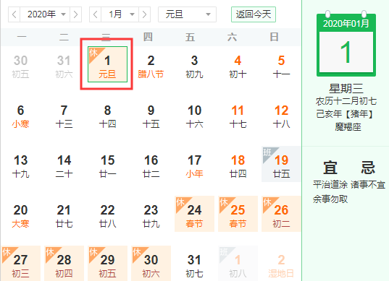Go to next year arrow
This screenshot has width=389, height=281.
(x=75, y=14)
